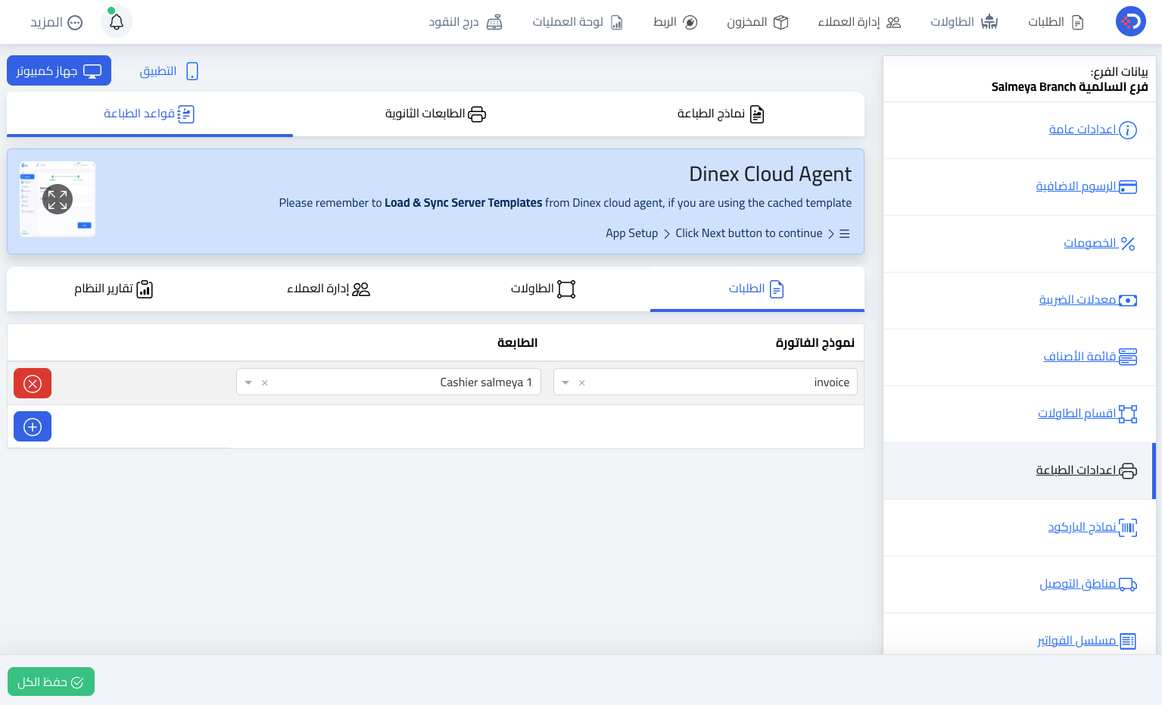1162x705 pixels.
Task: Open درج النقود cash drawer
Action: 466,22
